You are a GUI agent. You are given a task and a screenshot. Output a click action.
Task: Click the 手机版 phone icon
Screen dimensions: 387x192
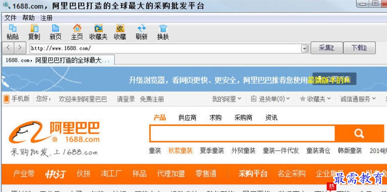[x=7, y=99]
